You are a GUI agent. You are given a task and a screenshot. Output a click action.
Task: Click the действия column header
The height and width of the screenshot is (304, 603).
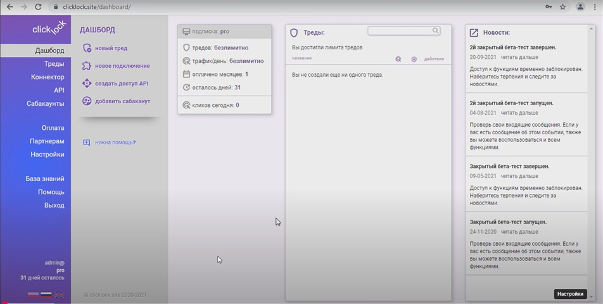click(434, 59)
